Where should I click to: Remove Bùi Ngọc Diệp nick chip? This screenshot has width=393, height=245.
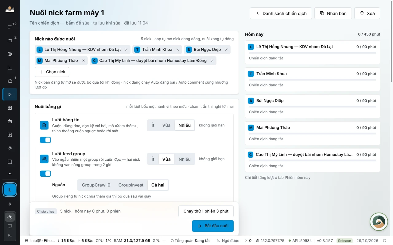(x=226, y=50)
